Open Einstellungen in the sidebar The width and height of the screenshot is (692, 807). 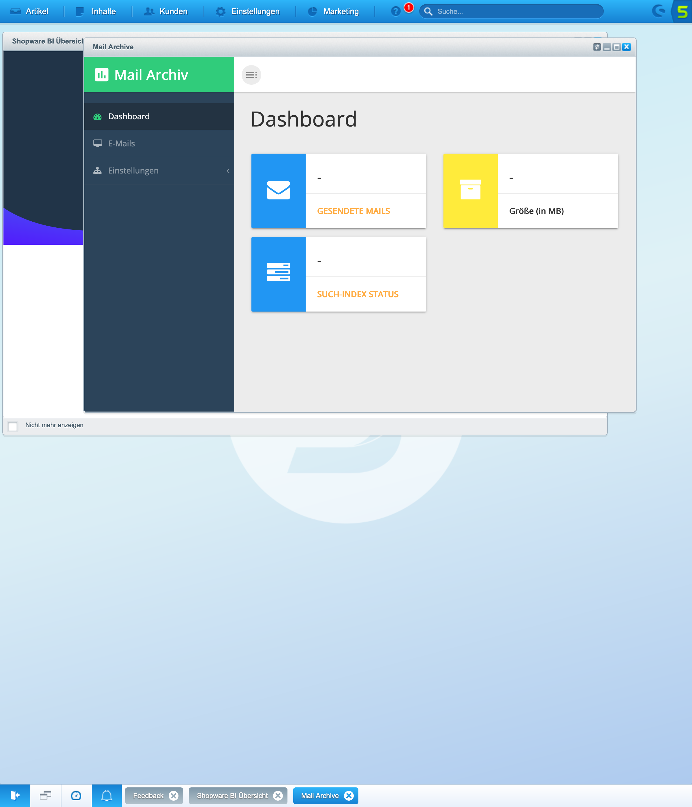pyautogui.click(x=159, y=171)
